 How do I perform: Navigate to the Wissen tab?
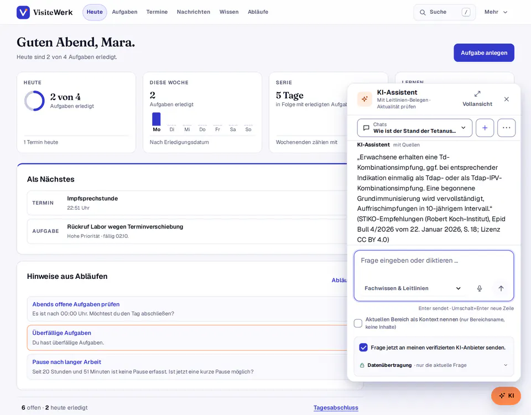tap(229, 12)
